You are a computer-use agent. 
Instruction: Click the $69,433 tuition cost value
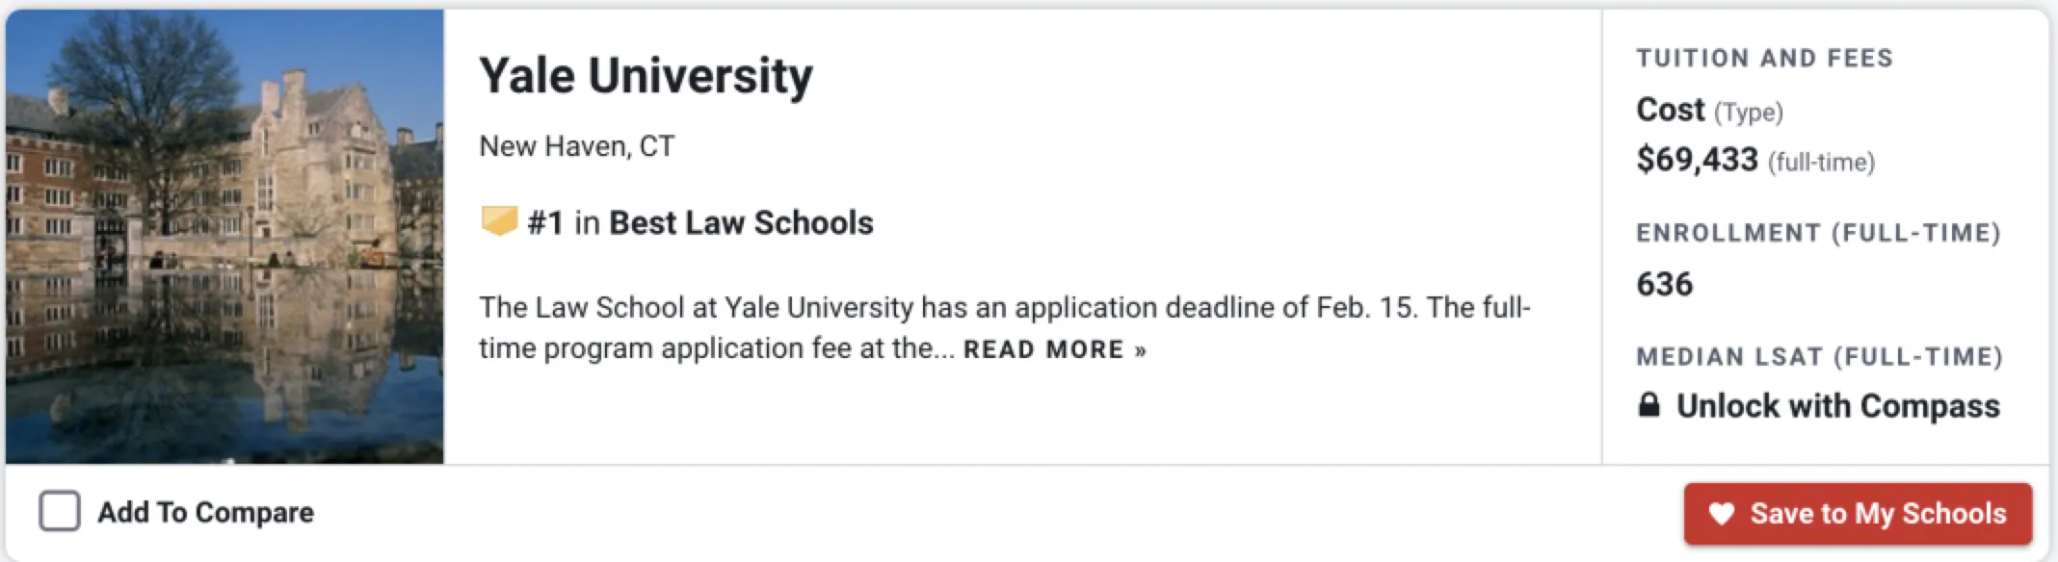1697,159
